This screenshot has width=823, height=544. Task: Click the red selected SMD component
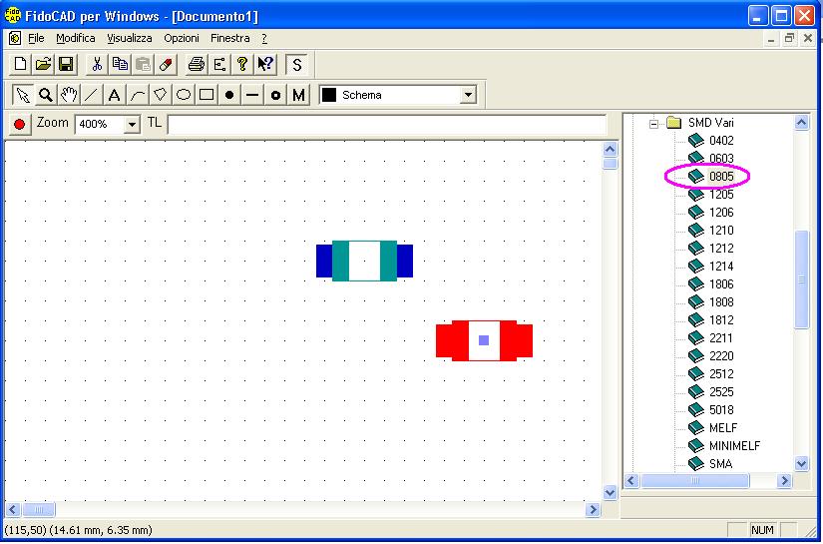click(x=484, y=340)
